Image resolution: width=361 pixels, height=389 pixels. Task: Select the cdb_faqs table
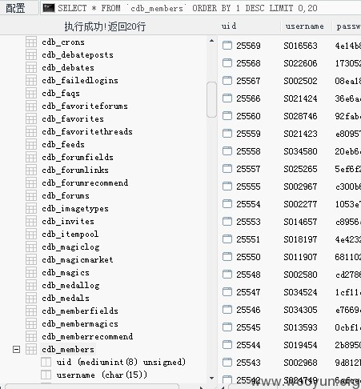click(61, 94)
